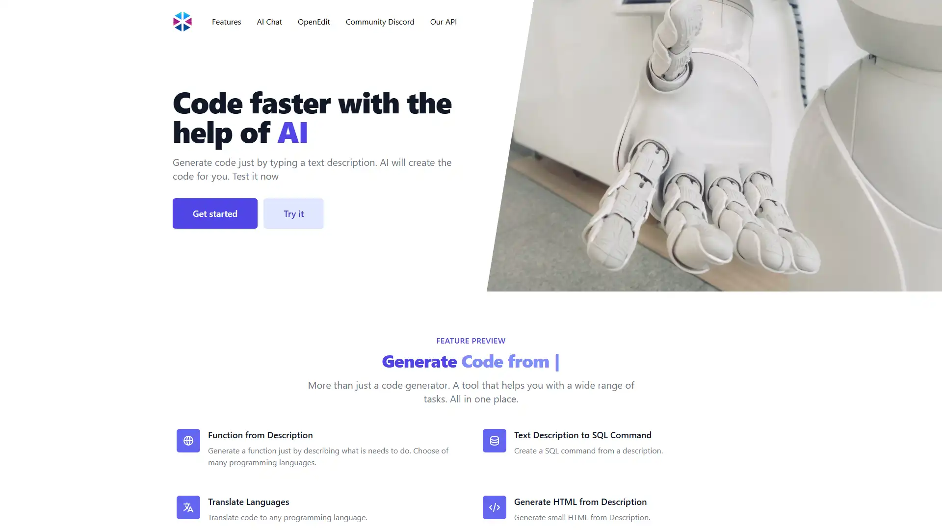Click the Community Discord navigation icon
The image size is (942, 530).
380,22
